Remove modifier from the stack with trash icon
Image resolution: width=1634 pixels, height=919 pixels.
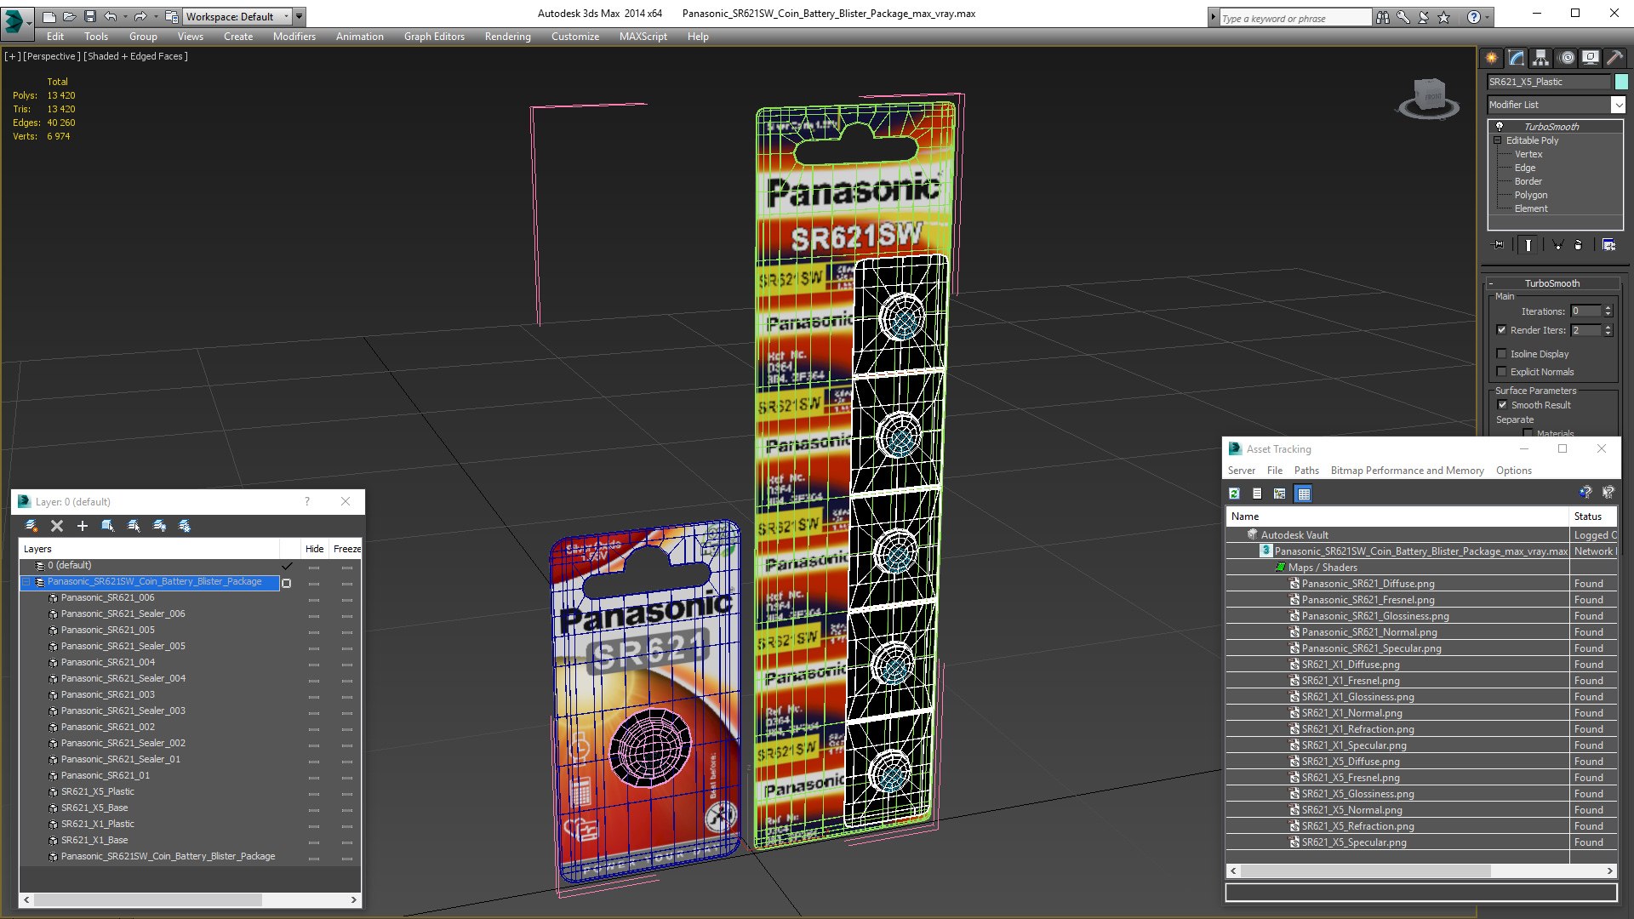[1579, 245]
